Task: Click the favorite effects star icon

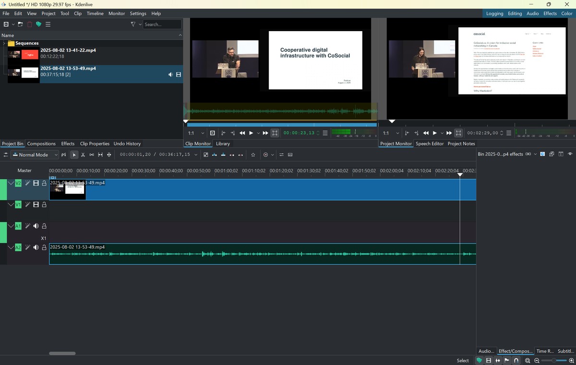Action: tap(253, 155)
